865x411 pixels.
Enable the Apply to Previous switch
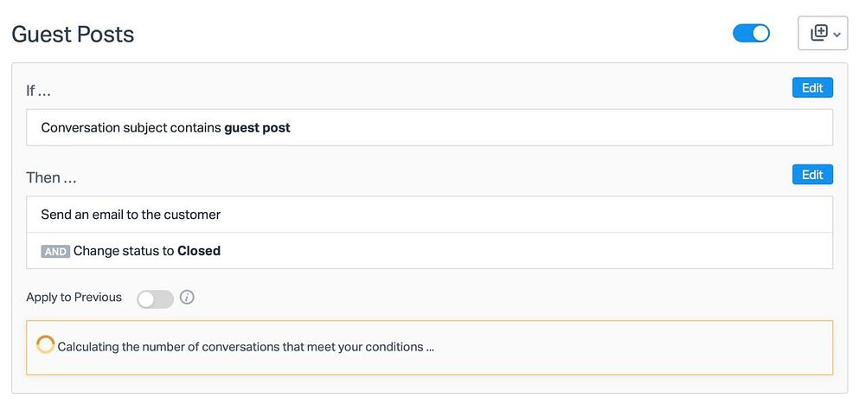click(x=156, y=299)
